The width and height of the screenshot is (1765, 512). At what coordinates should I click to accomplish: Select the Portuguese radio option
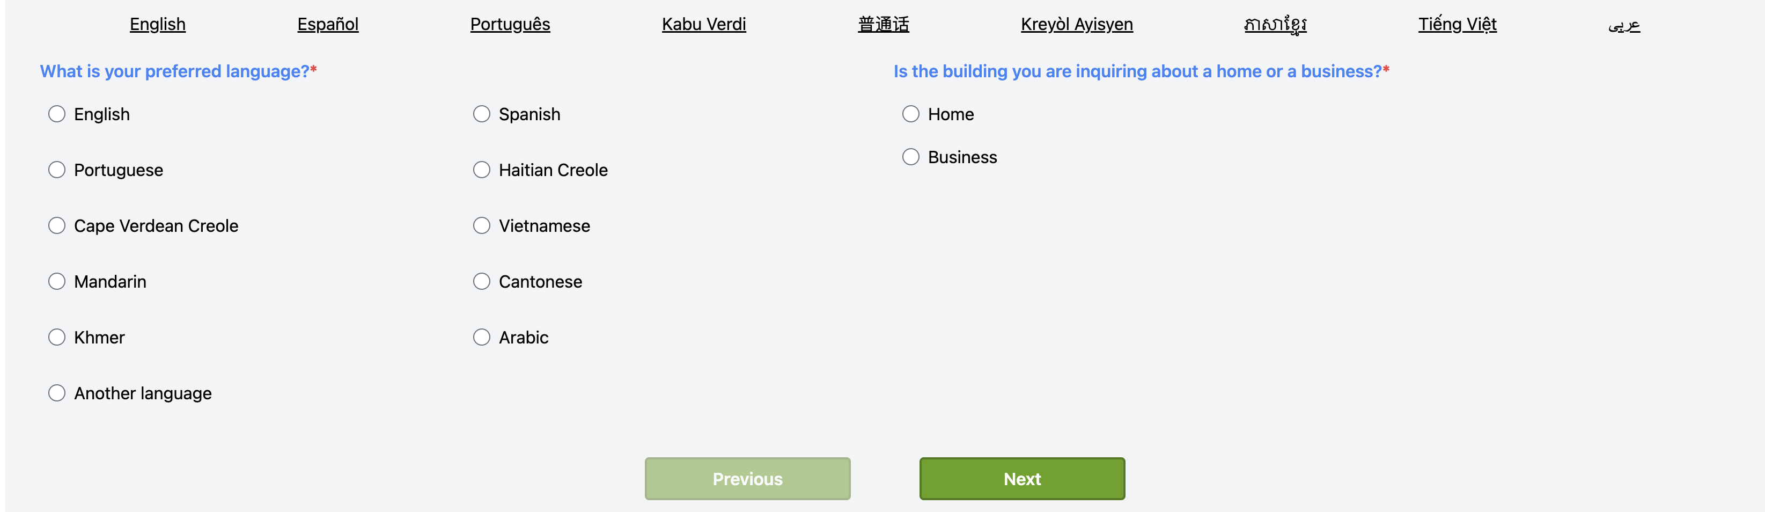57,170
